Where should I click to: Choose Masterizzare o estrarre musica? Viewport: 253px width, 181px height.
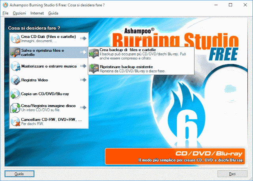tap(49, 66)
